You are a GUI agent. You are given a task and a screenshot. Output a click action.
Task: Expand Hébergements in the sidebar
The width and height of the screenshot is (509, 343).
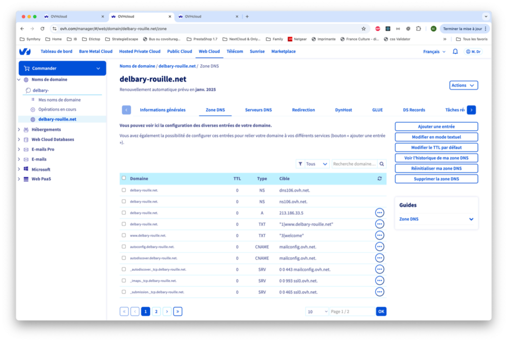click(x=19, y=129)
